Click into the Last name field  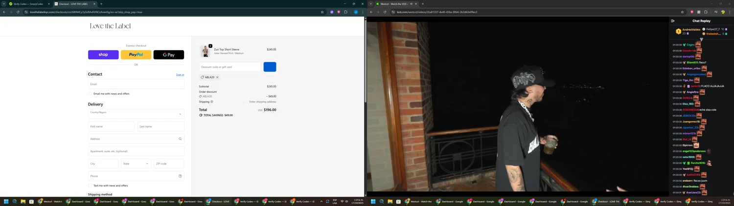click(161, 126)
